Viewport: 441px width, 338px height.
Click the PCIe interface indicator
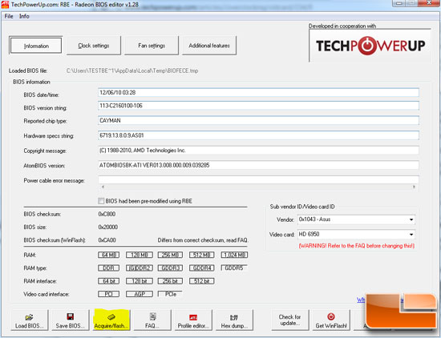pos(170,294)
